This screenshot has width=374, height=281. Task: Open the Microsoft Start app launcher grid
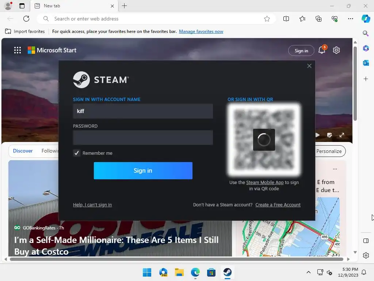[18, 50]
